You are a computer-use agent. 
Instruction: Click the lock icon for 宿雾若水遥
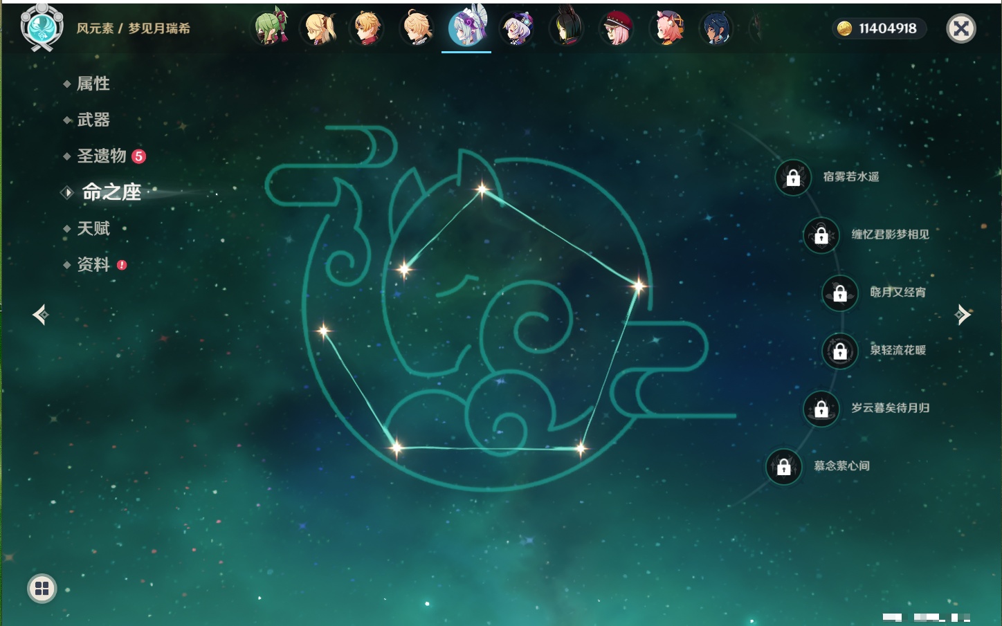pyautogui.click(x=793, y=178)
